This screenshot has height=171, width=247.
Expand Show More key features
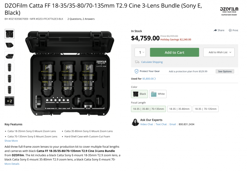11,141
